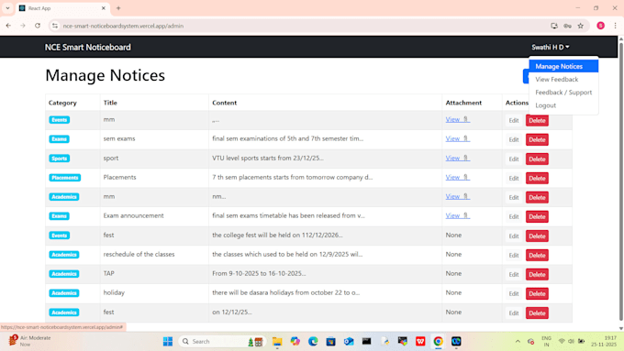The width and height of the screenshot is (624, 351).
Task: Open Feedback / Support menu item
Action: point(563,93)
